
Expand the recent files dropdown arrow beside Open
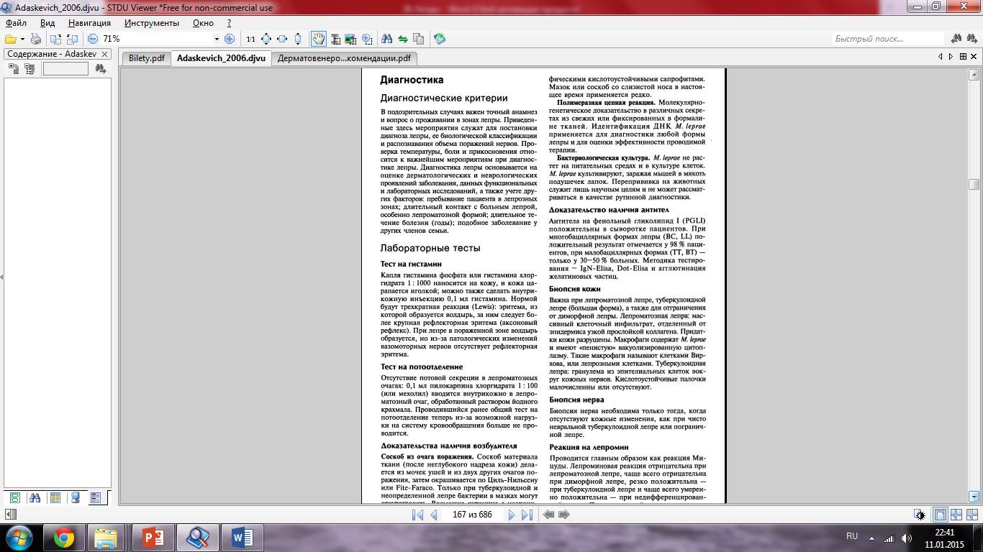[22, 39]
